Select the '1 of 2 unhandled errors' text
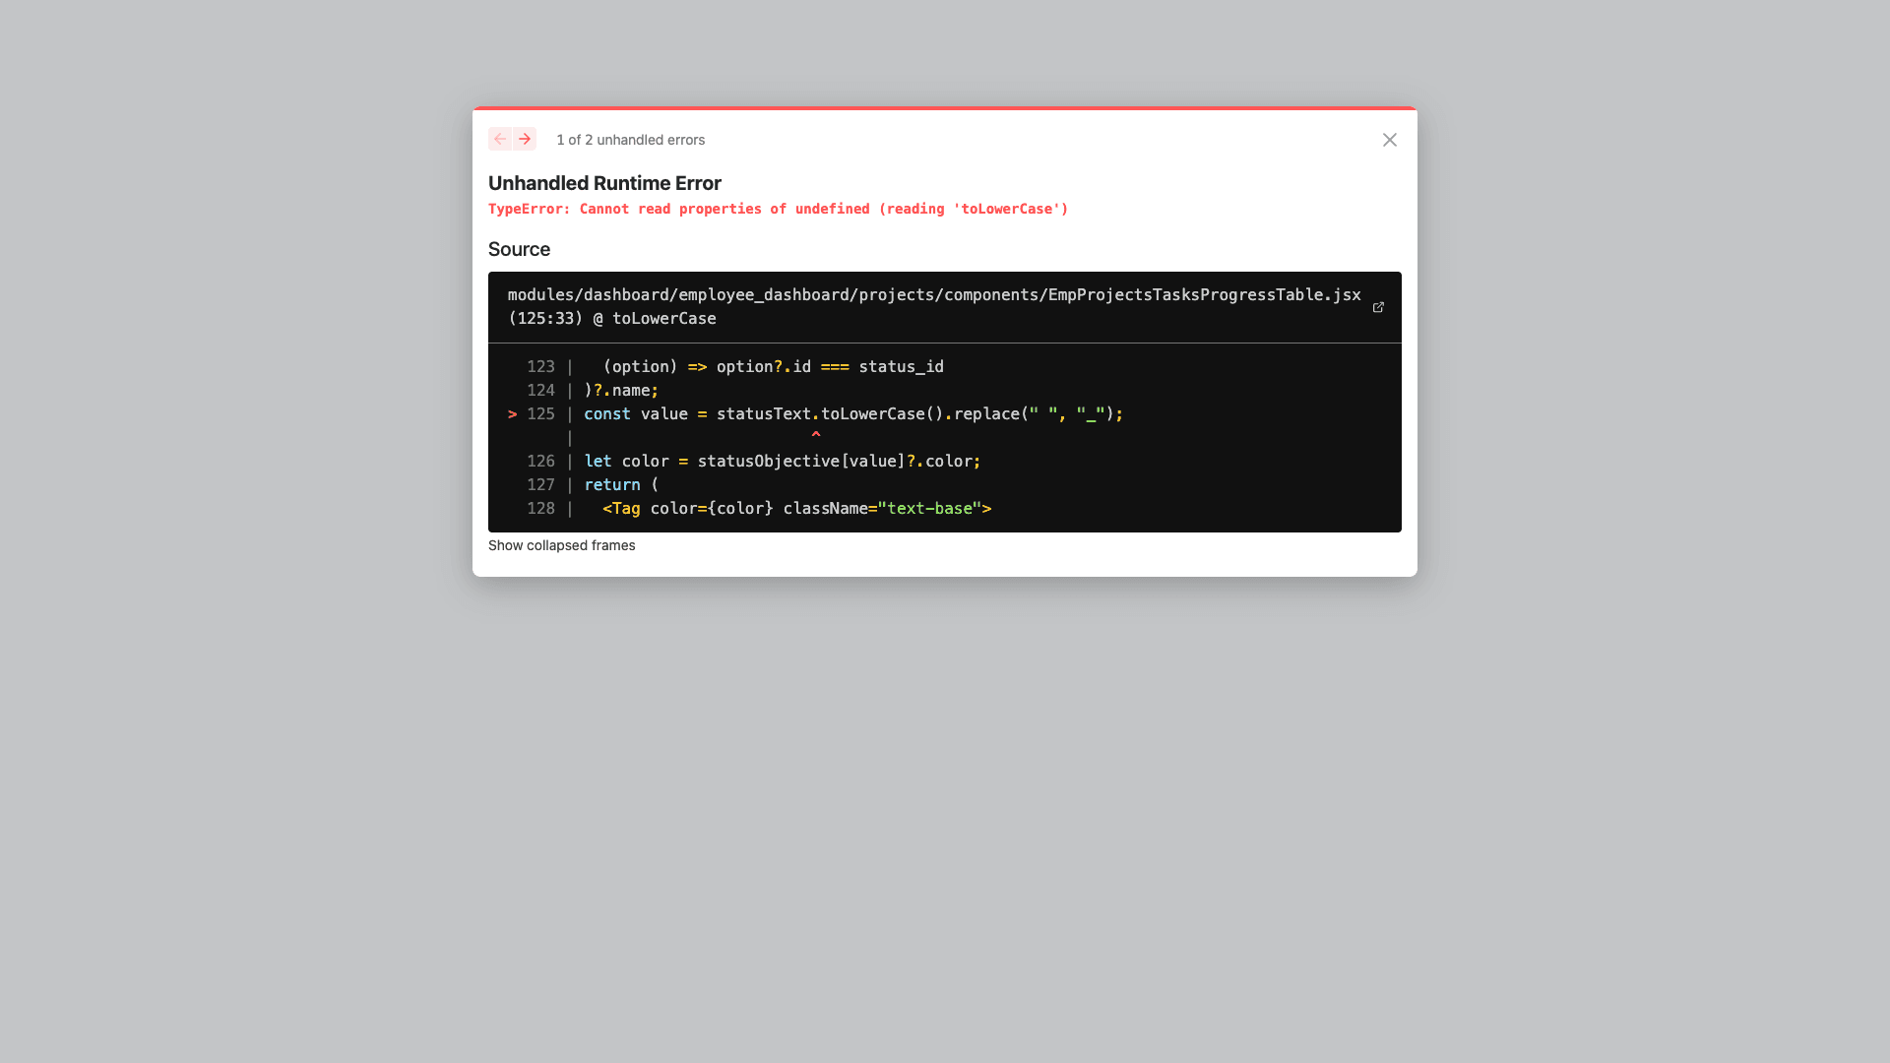 tap(631, 140)
